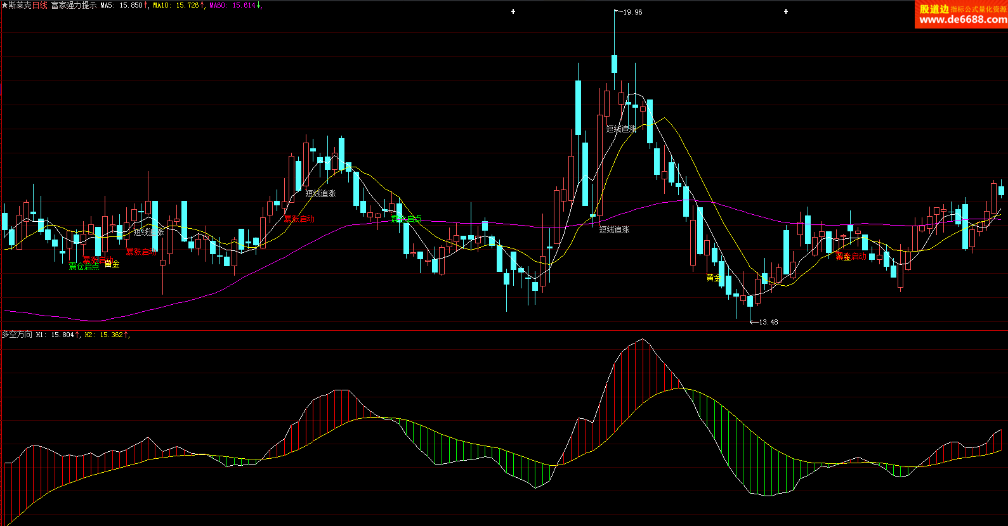This screenshot has height=526, width=1008.
Task: Click the red up arrow after MA10 value
Action: [x=202, y=5]
